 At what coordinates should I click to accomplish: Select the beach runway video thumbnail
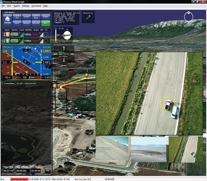click(112, 149)
